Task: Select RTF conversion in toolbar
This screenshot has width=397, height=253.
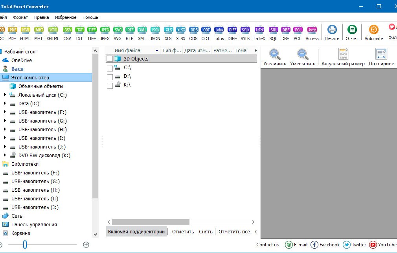Action: (130, 33)
